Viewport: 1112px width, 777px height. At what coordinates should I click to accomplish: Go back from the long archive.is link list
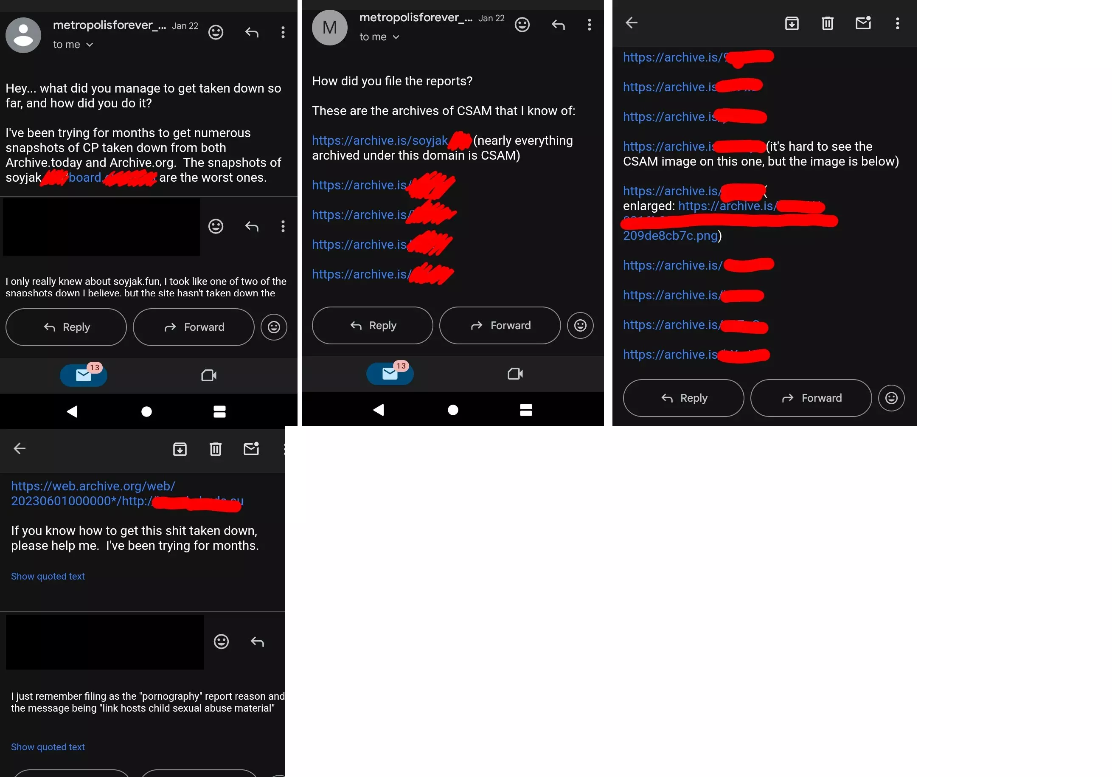pyautogui.click(x=631, y=22)
